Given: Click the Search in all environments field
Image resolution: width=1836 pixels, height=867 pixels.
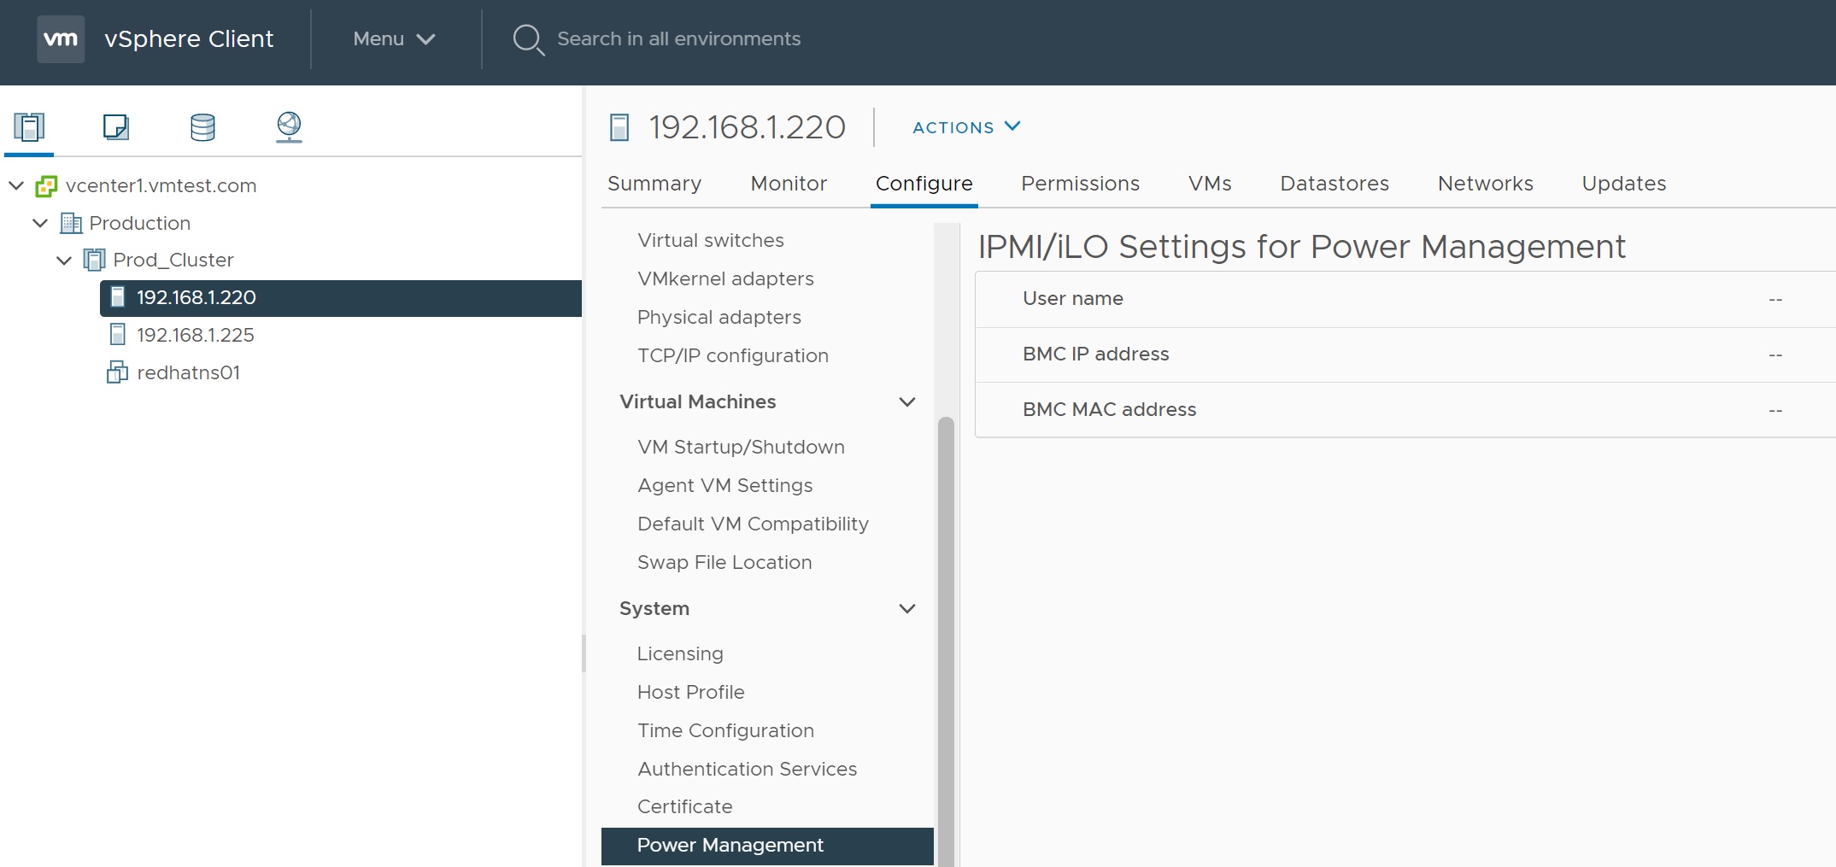Looking at the screenshot, I should coord(679,39).
